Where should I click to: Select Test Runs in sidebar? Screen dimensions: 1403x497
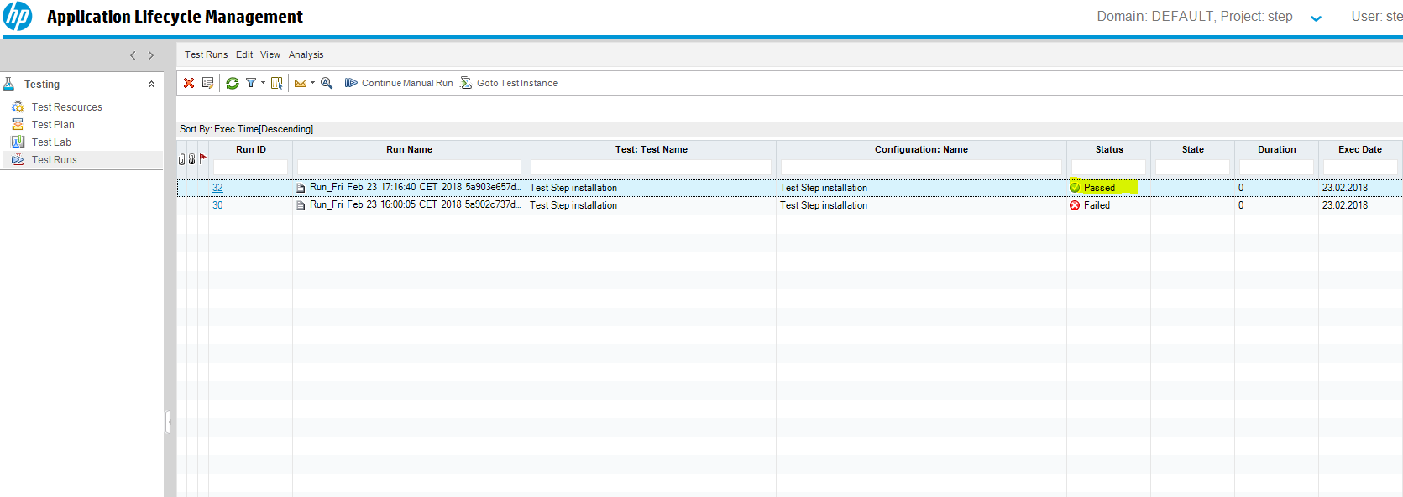[55, 160]
